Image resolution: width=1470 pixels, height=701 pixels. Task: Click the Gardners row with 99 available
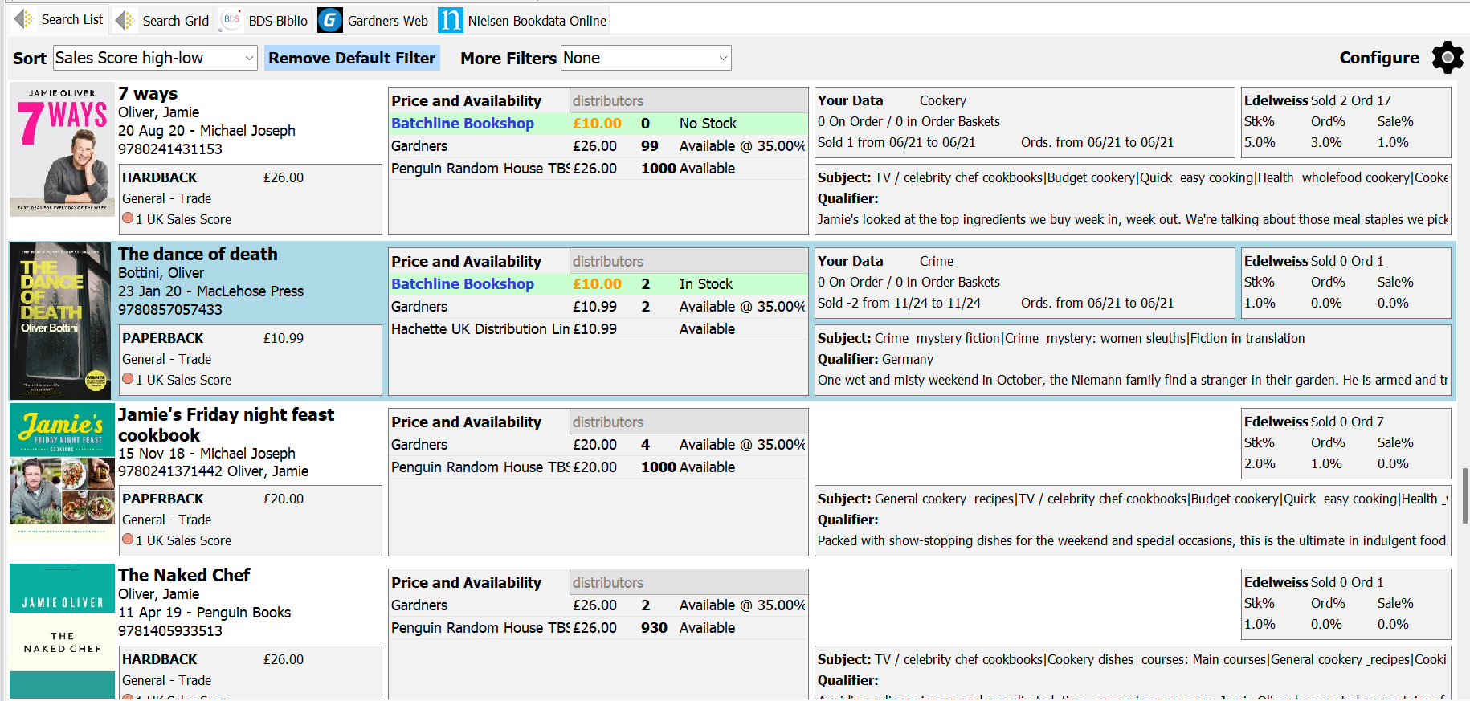point(598,146)
